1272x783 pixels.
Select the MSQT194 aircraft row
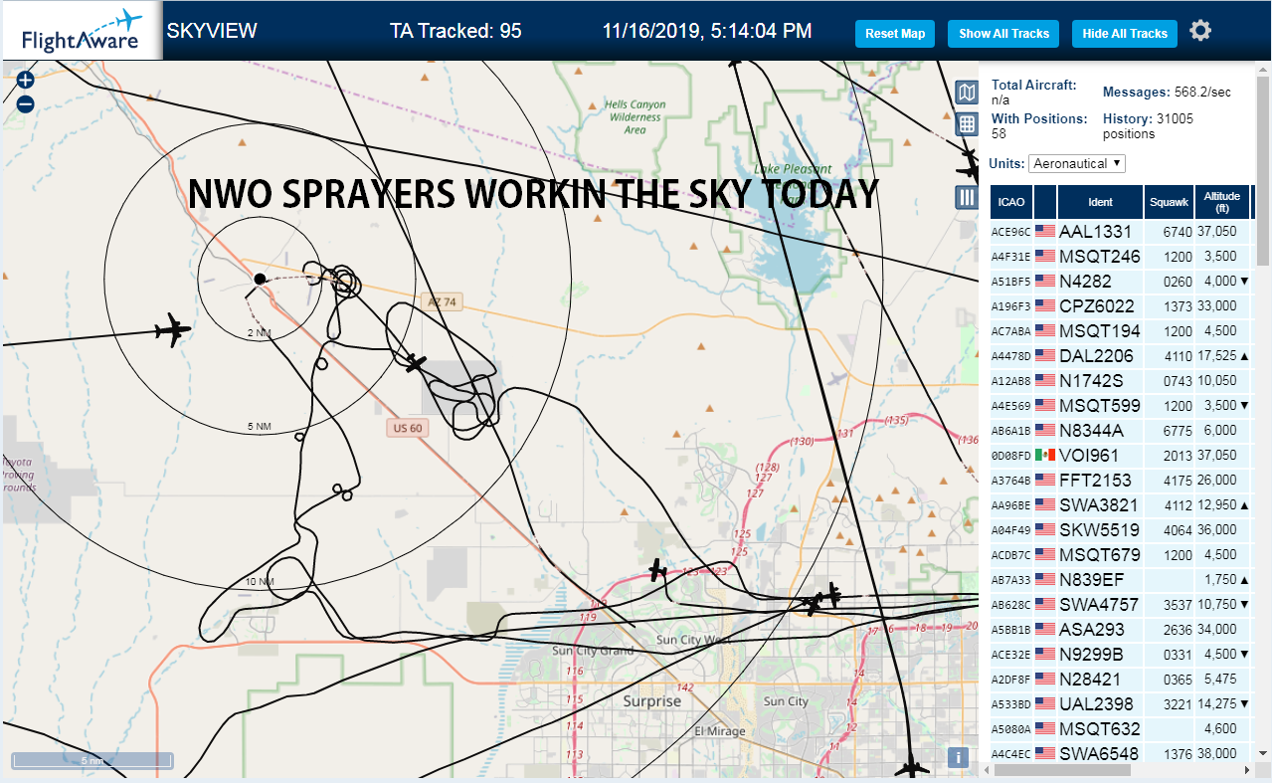[x=1121, y=330]
